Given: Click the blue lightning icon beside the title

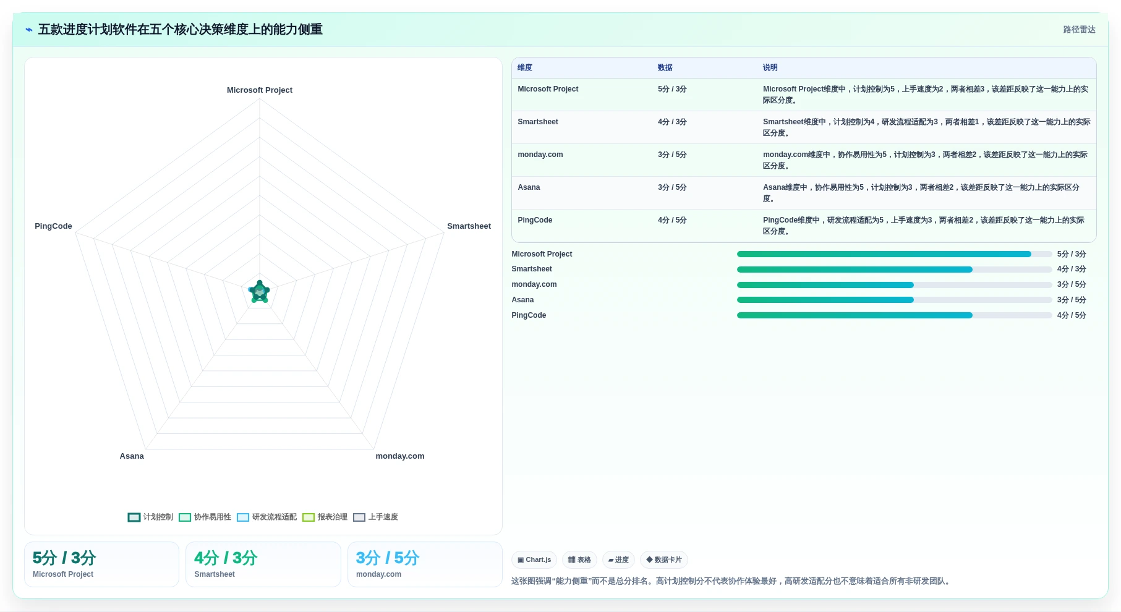Looking at the screenshot, I should point(28,30).
